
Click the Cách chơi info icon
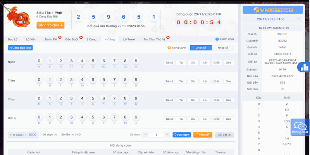pyautogui.click(x=217, y=39)
